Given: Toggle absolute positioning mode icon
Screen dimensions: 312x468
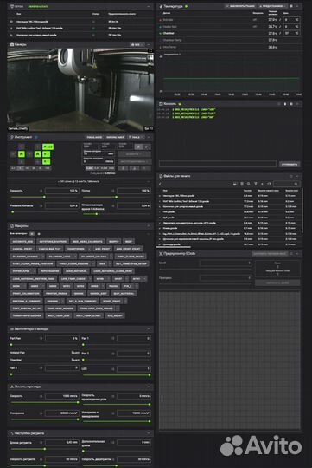Looking at the screenshot, I should point(138,146).
